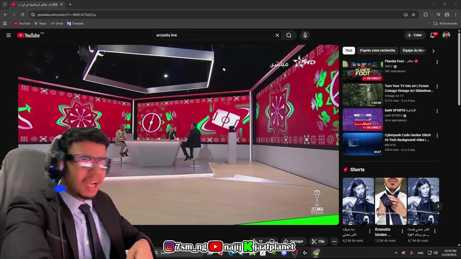
Task: Open options for Krawatte binden Short
Action: click(x=402, y=231)
